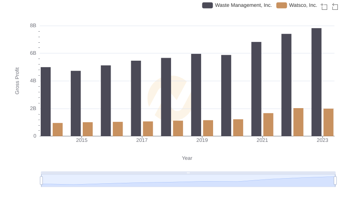Click the zoom reset (restore) icon
Image resolution: width=343 pixels, height=197 pixels.
[x=335, y=6]
